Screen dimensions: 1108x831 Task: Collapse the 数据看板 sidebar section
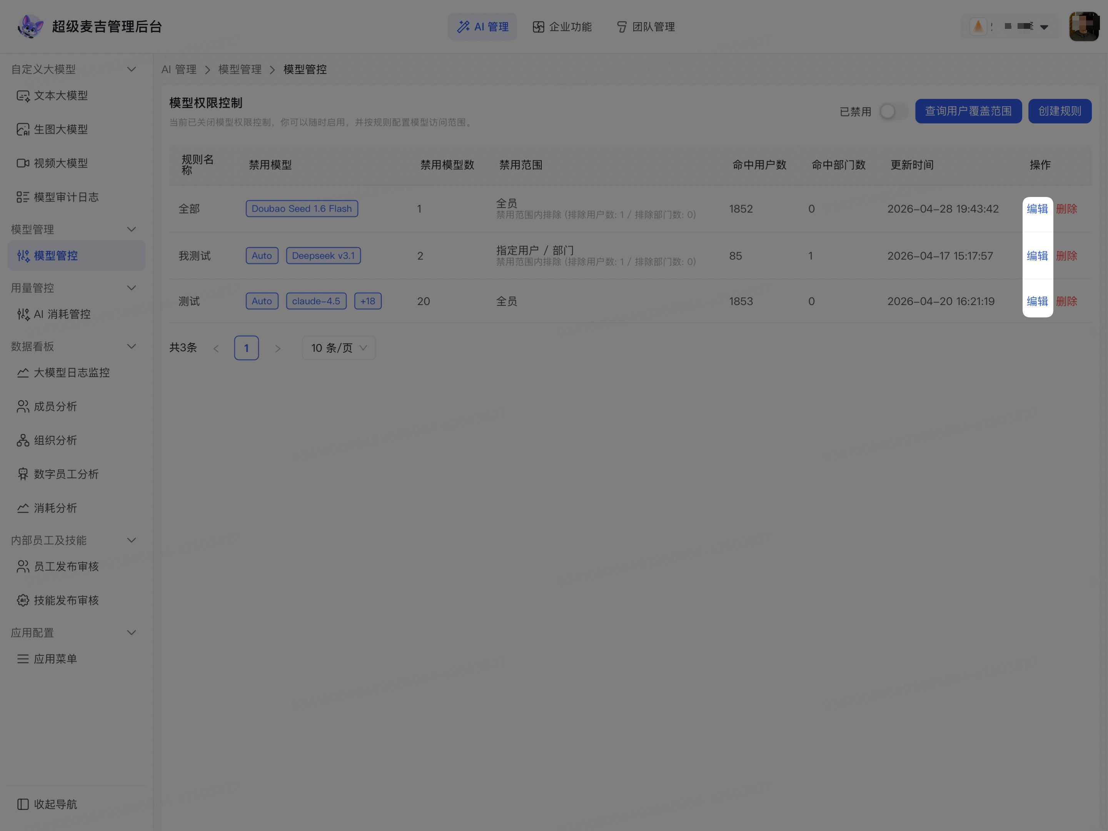click(132, 347)
